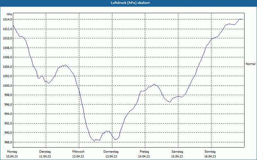Viewport: 257px width, 160px height.
Task: Click the 996,0 y-axis value
Action: click(x=8, y=105)
